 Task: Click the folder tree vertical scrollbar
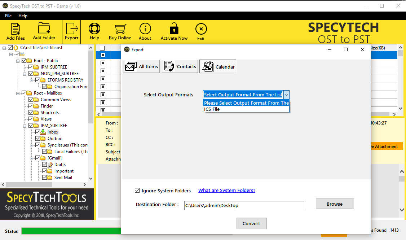pos(91,87)
